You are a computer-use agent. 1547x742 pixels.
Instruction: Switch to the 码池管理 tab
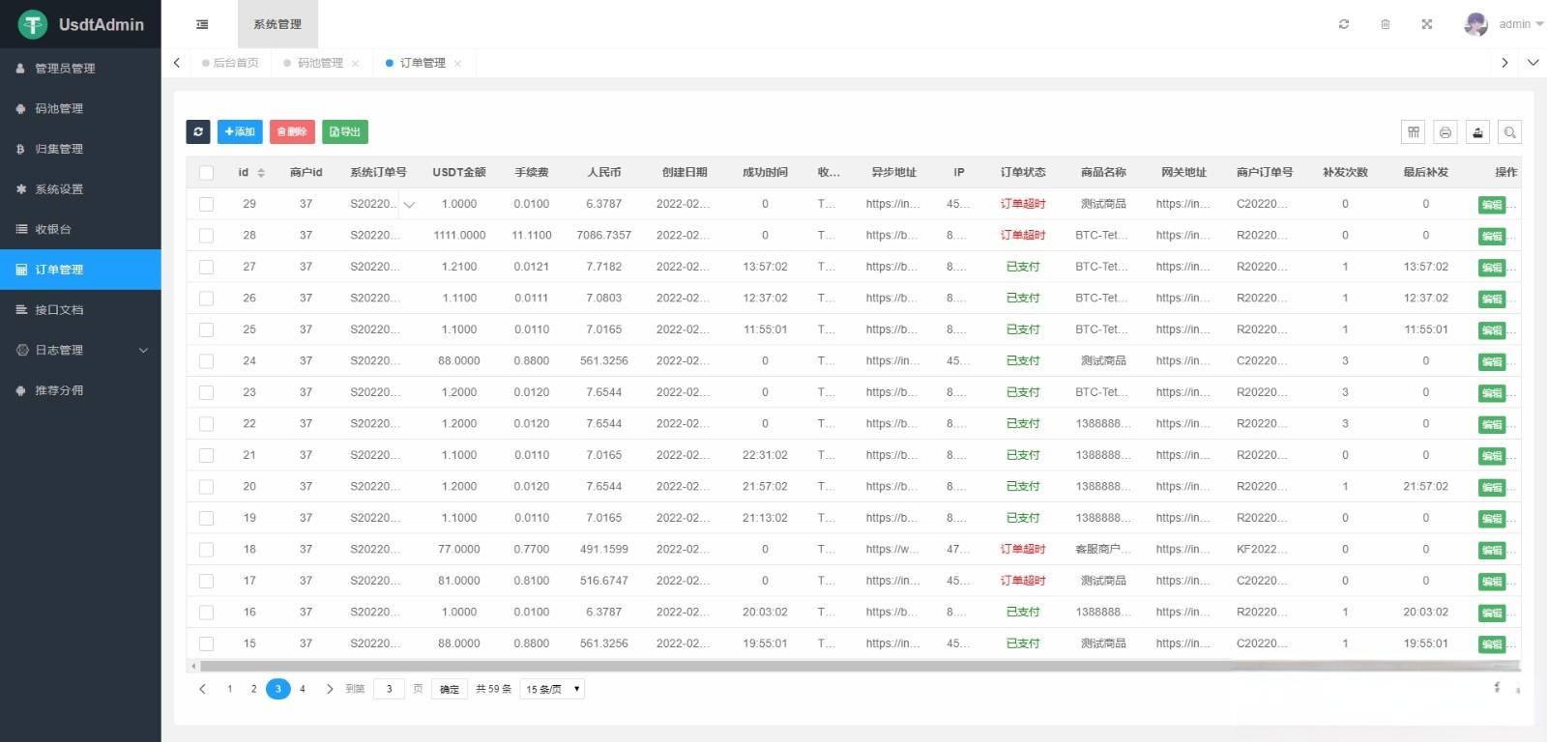(x=320, y=63)
